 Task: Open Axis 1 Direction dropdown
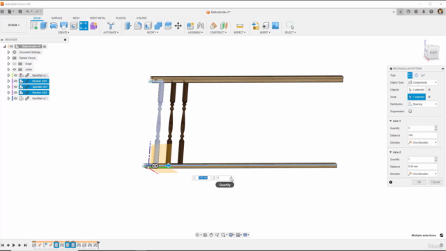point(422,142)
